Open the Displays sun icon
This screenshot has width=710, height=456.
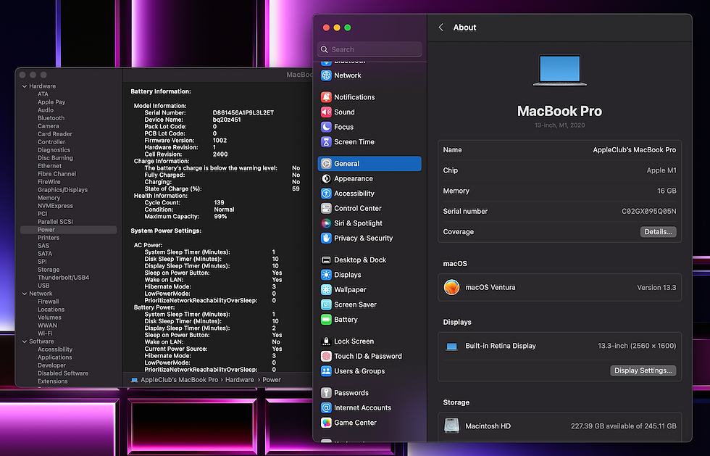coord(326,275)
